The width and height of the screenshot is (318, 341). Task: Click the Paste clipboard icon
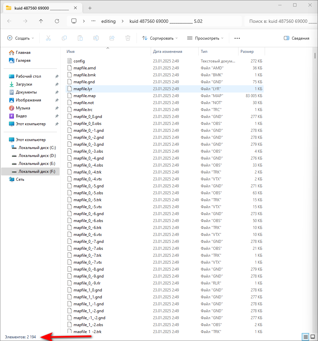click(80, 38)
